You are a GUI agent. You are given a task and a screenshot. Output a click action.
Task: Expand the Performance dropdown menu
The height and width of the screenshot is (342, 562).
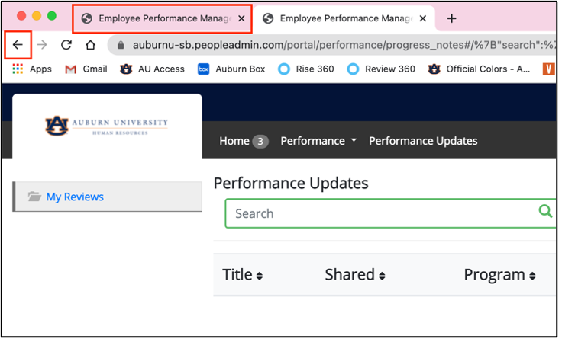(x=318, y=141)
